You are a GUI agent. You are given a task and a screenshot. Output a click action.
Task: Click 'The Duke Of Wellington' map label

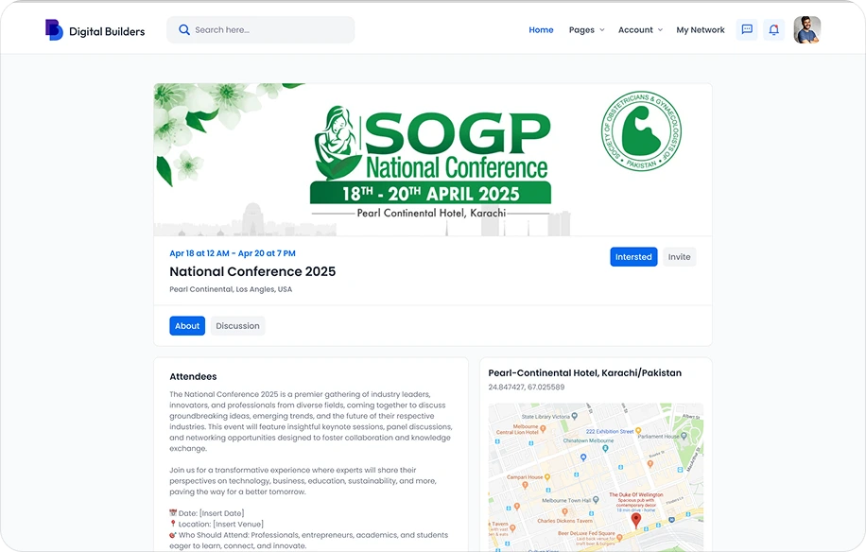[x=636, y=494]
